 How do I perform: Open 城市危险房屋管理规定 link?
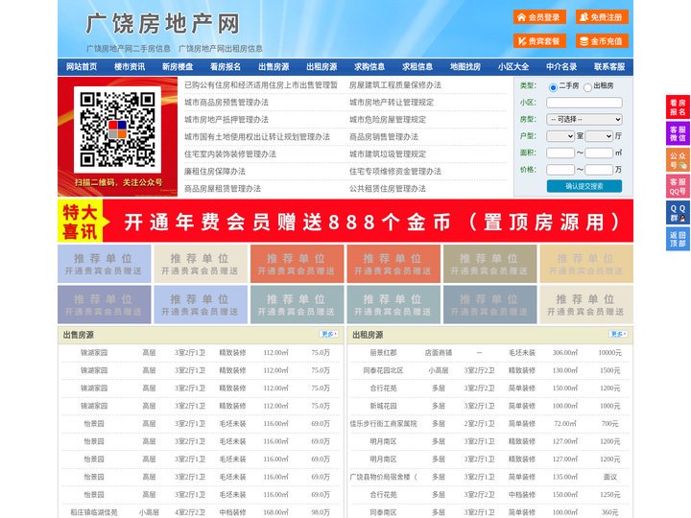(388, 119)
